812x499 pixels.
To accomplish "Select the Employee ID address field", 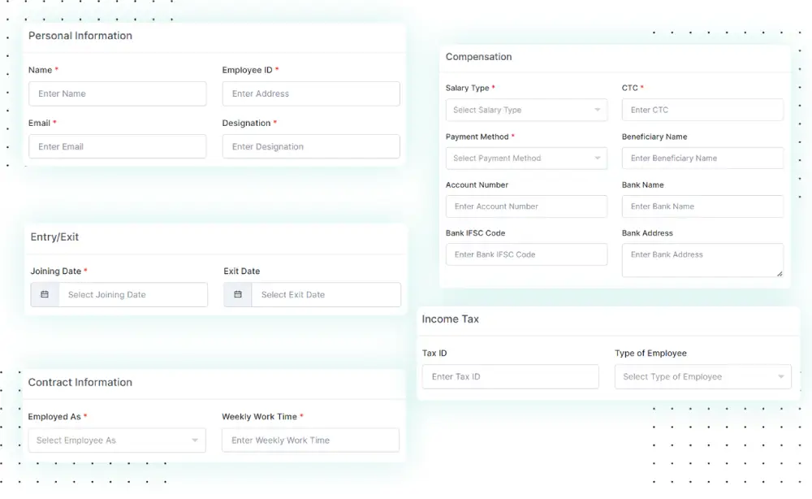I will pyautogui.click(x=311, y=93).
